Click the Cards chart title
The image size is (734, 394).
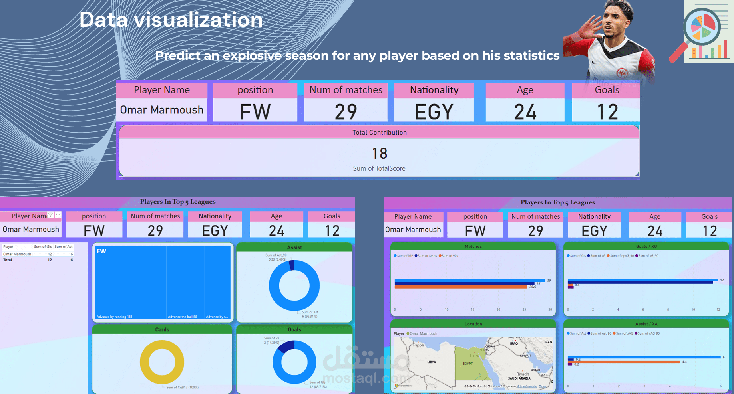(162, 329)
